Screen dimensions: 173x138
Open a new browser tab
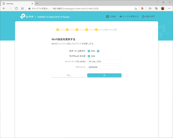[x=37, y=4]
